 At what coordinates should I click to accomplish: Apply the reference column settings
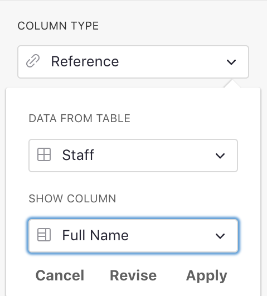(206, 276)
